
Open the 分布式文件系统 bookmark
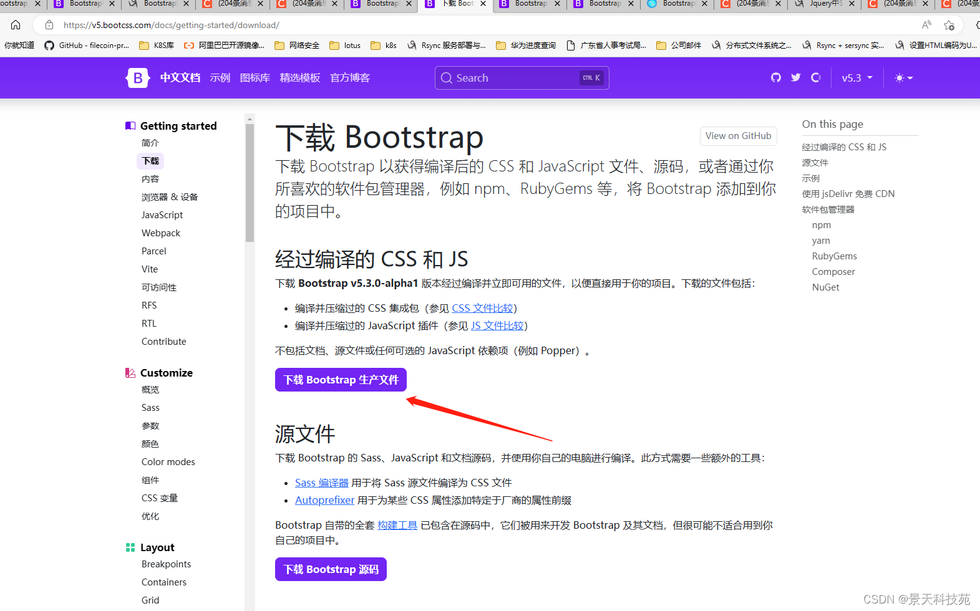[x=752, y=46]
